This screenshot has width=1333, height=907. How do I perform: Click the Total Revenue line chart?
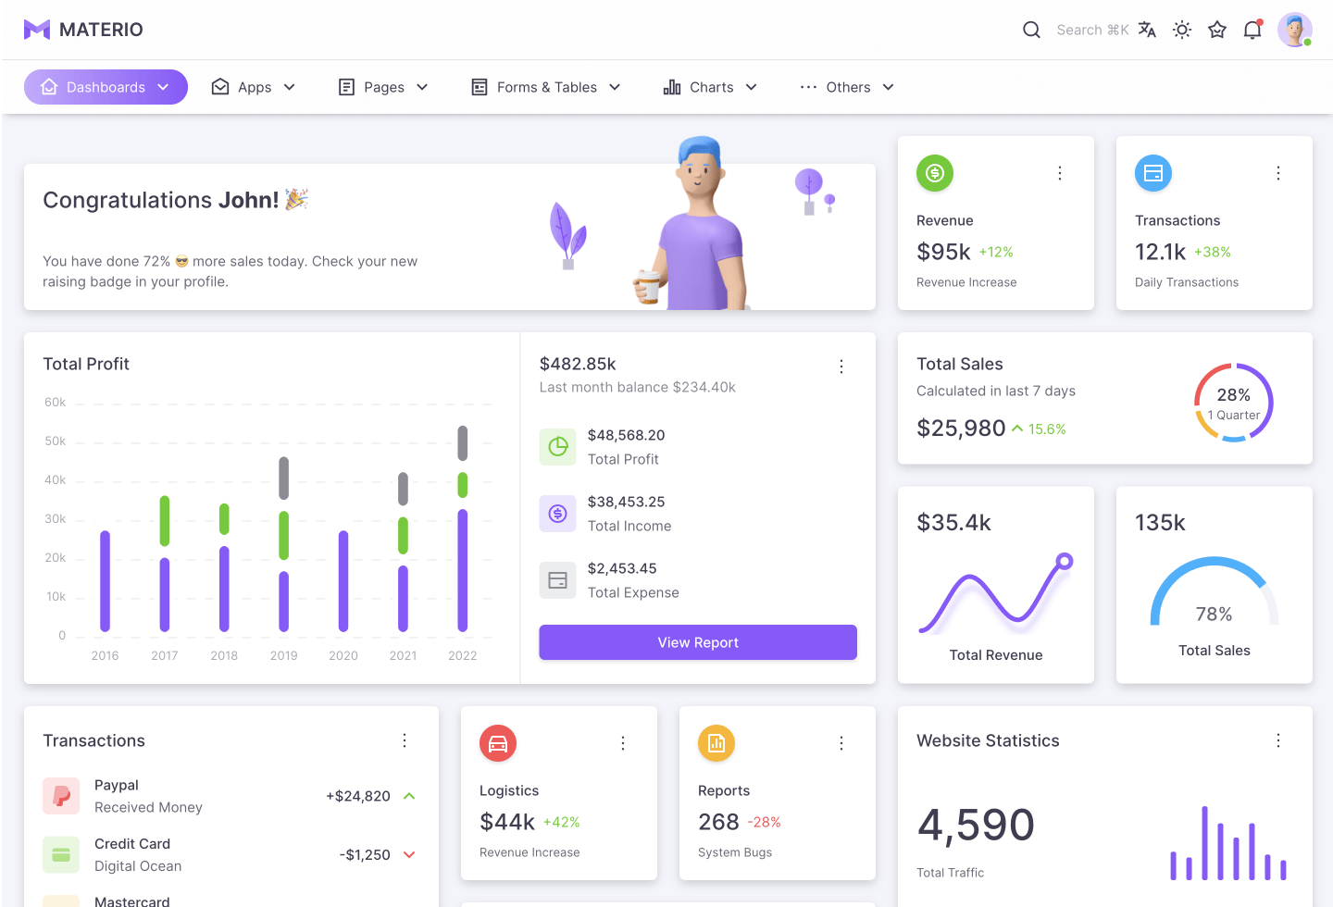996,592
